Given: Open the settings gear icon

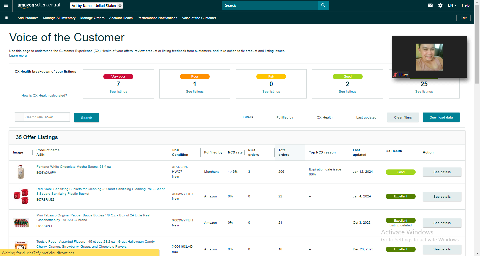Looking at the screenshot, I should (440, 5).
